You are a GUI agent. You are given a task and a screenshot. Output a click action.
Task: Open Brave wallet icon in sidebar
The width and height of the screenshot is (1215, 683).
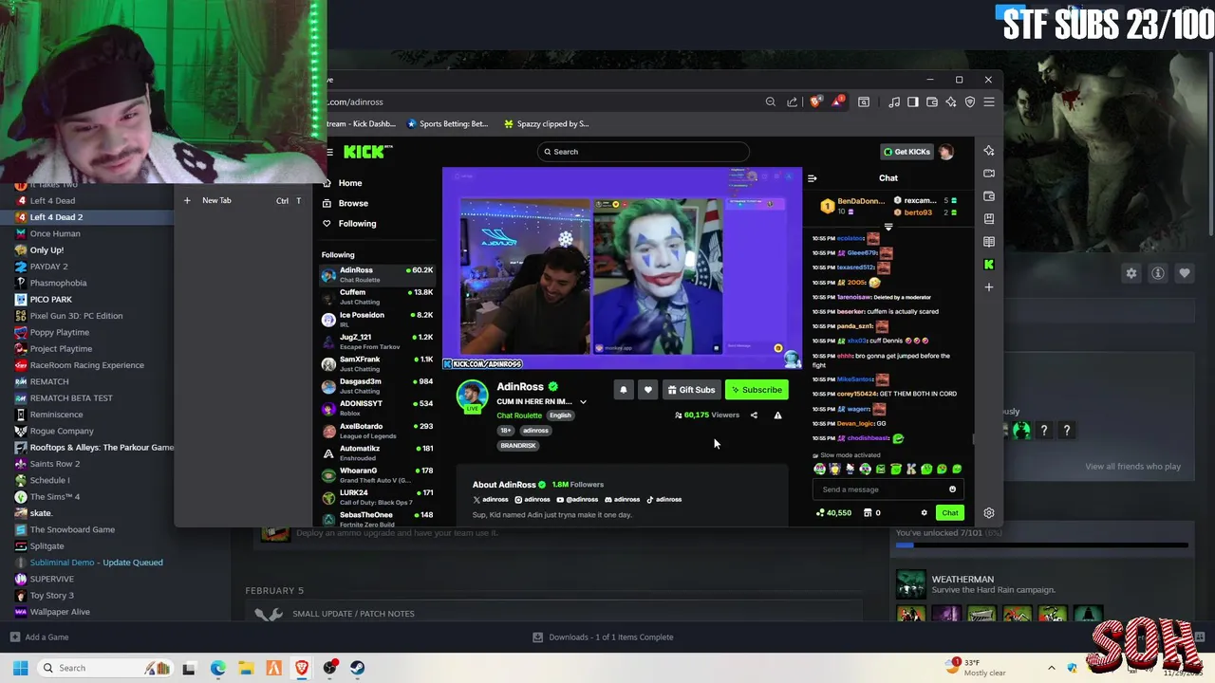pyautogui.click(x=988, y=196)
